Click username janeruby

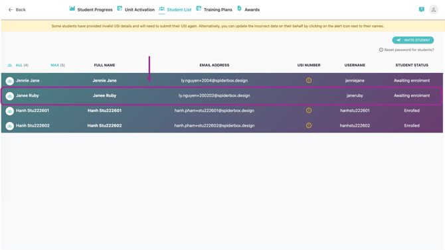pos(355,95)
